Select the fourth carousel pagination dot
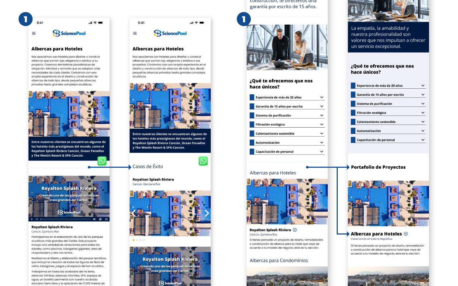 (x=144, y=240)
